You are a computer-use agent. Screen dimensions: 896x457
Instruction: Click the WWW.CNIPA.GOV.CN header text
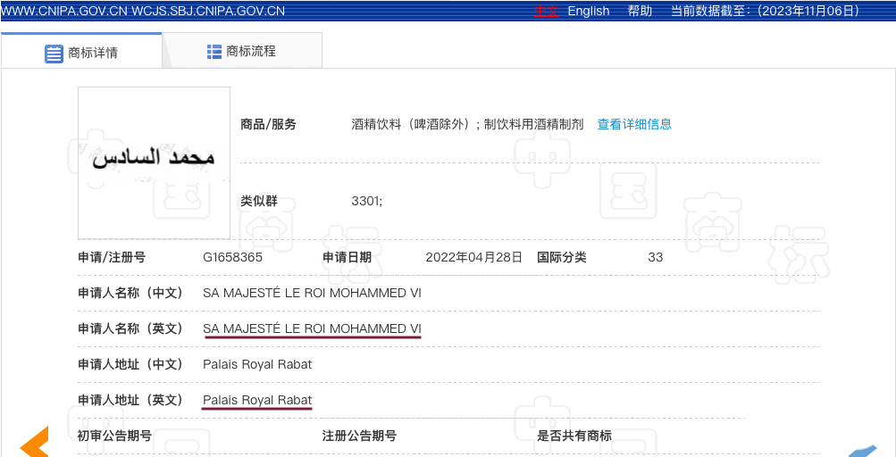point(64,11)
